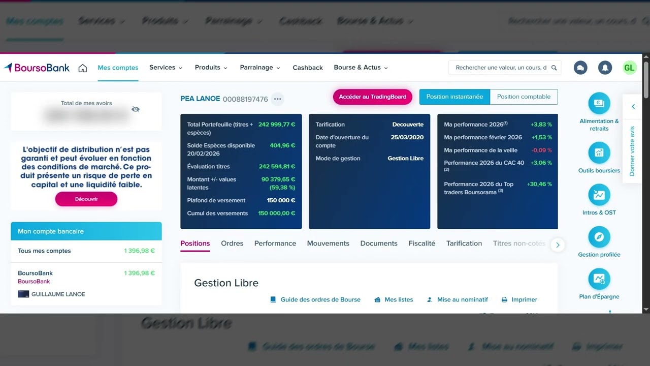The image size is (650, 366).
Task: Click the -0,09 % previous day performance
Action: pos(541,150)
